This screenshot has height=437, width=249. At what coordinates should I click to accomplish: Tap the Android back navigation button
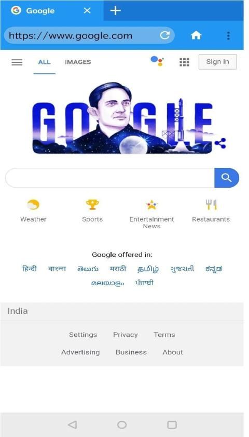(x=72, y=425)
